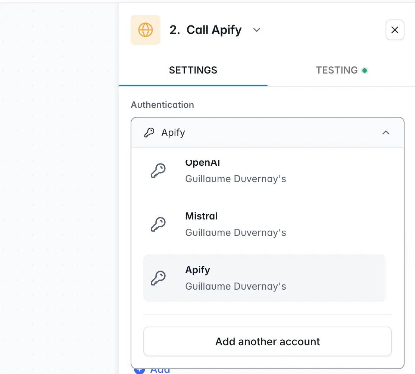This screenshot has width=415, height=374.
Task: Expand the Call Apify title chevron
Action: tap(256, 30)
